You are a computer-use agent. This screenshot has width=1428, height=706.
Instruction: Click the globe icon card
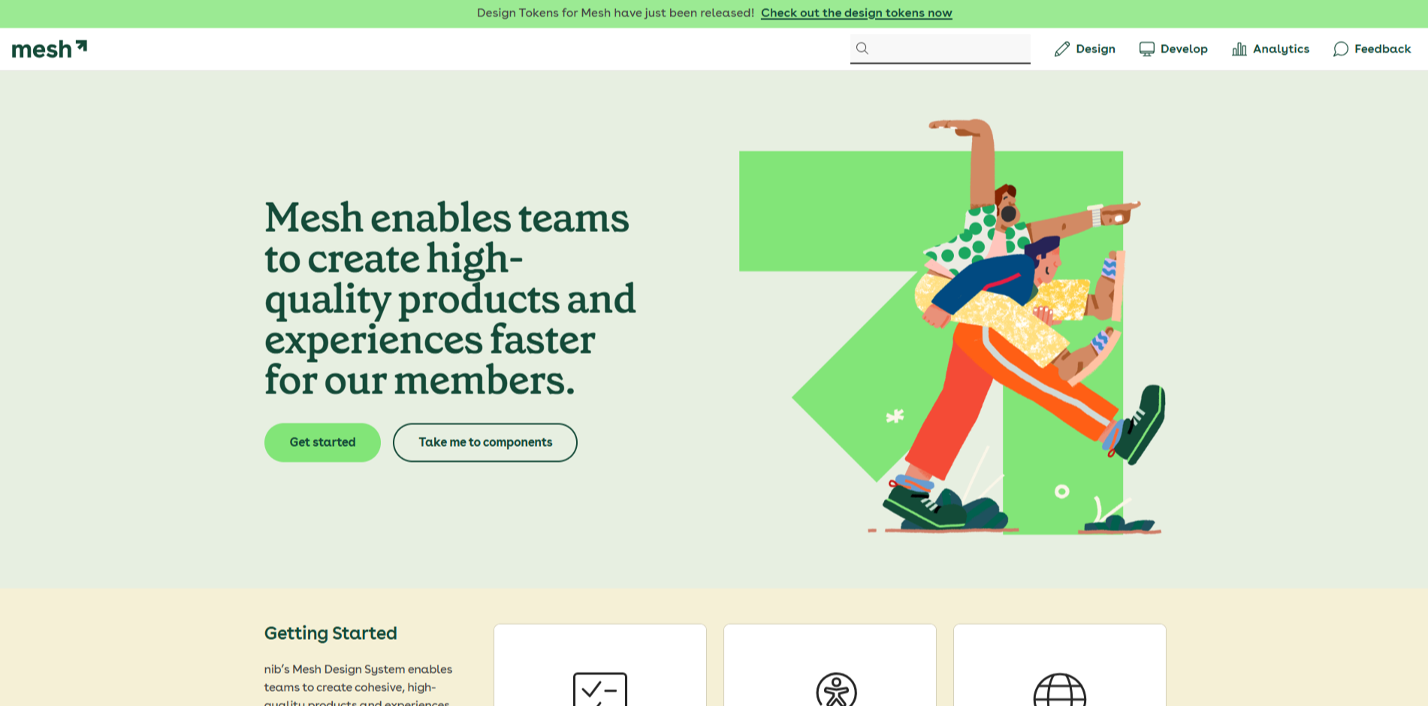pyautogui.click(x=1060, y=665)
